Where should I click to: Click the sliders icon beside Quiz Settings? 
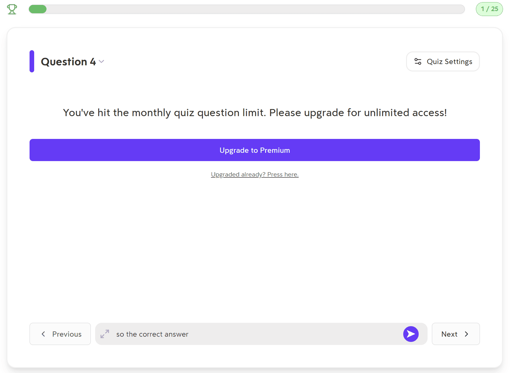[x=418, y=62]
